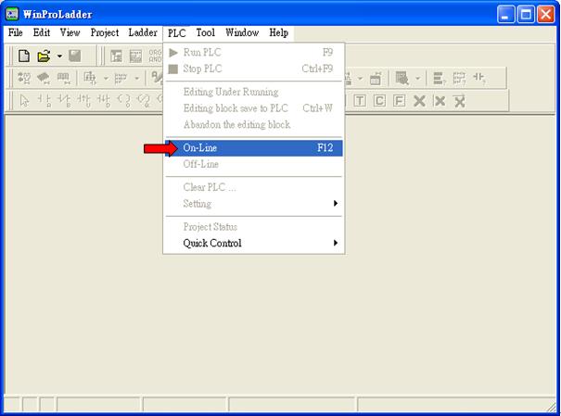Click the Counter 'C' function icon
The image size is (561, 416).
tap(379, 101)
